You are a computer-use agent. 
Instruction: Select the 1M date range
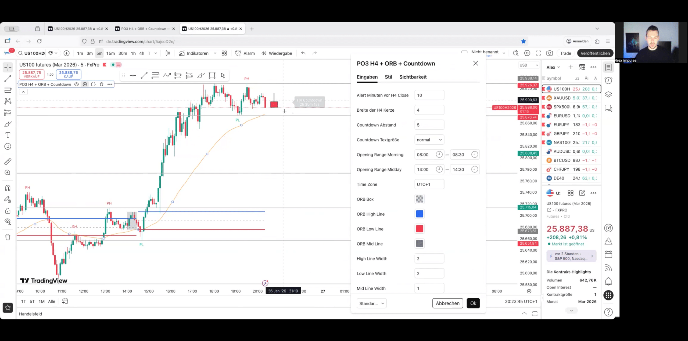click(41, 301)
